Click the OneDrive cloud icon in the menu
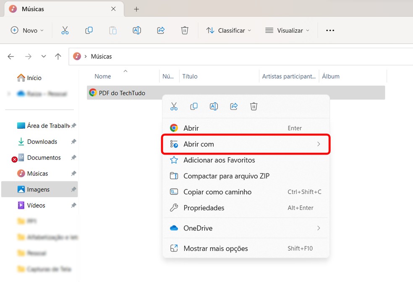The height and width of the screenshot is (282, 413). coord(174,228)
